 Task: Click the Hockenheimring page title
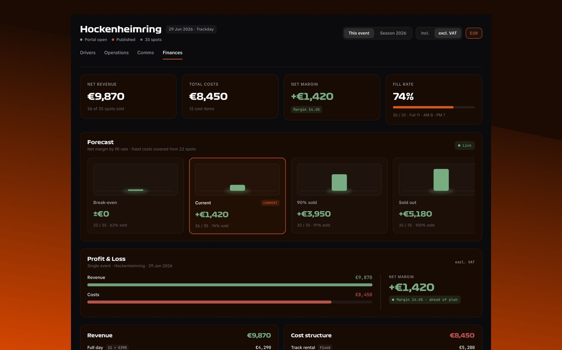[121, 29]
